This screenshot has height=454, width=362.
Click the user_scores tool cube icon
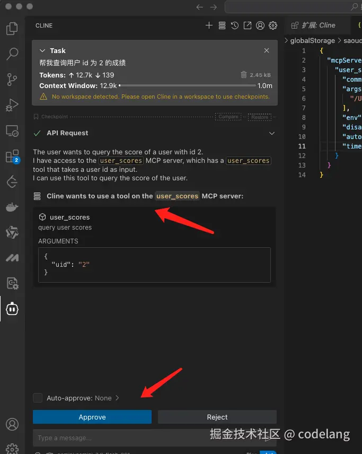click(x=42, y=217)
